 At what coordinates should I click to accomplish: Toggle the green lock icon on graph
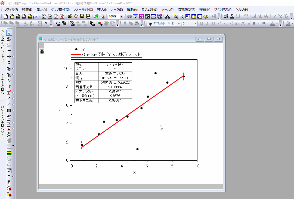(42, 52)
